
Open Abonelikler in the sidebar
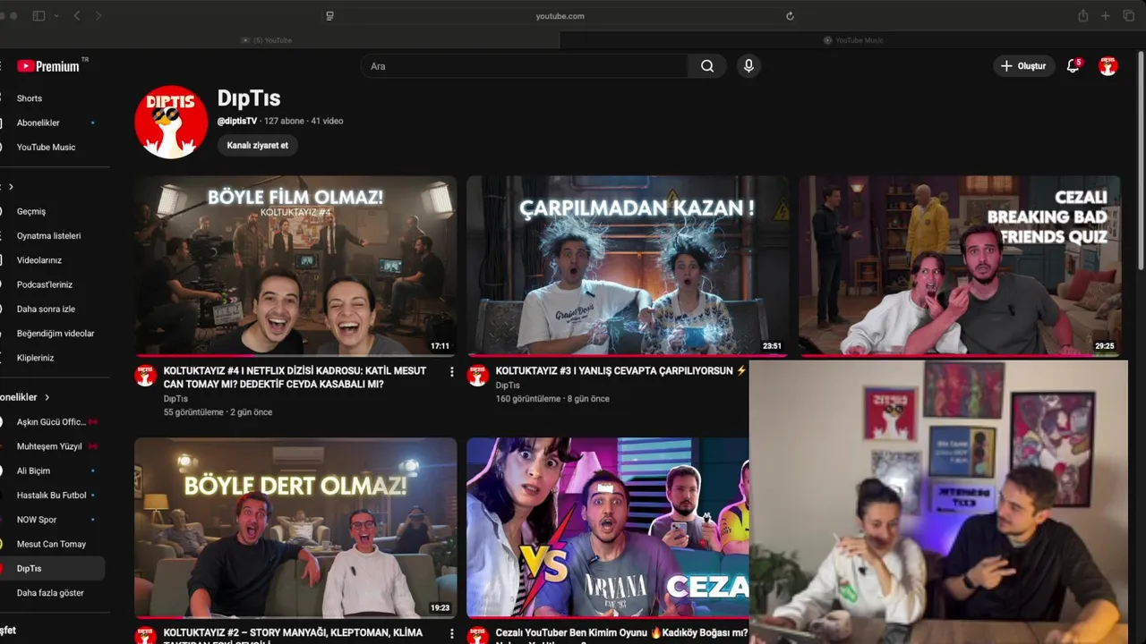[x=38, y=123]
